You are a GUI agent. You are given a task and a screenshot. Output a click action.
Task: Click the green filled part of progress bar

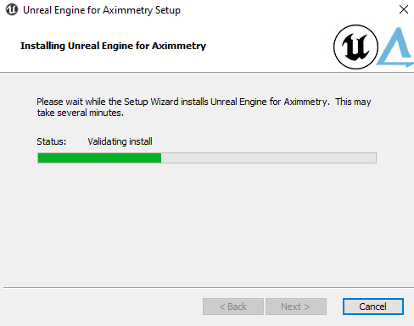(99, 158)
